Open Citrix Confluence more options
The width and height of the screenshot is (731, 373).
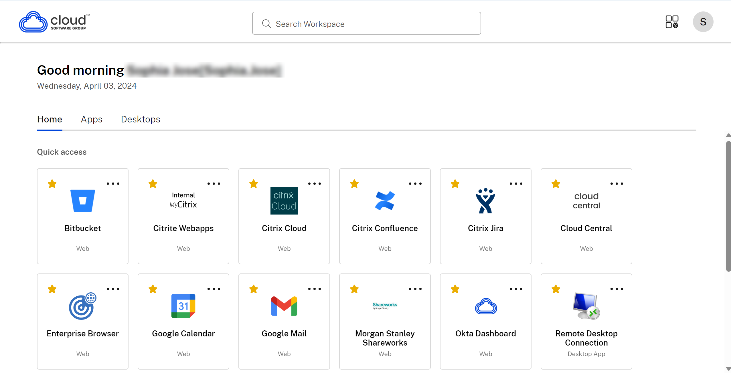(x=415, y=184)
